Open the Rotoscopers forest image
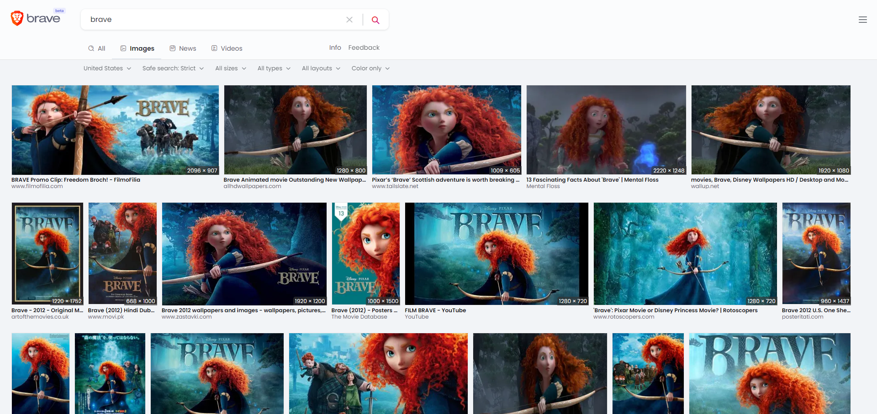 [x=685, y=254]
